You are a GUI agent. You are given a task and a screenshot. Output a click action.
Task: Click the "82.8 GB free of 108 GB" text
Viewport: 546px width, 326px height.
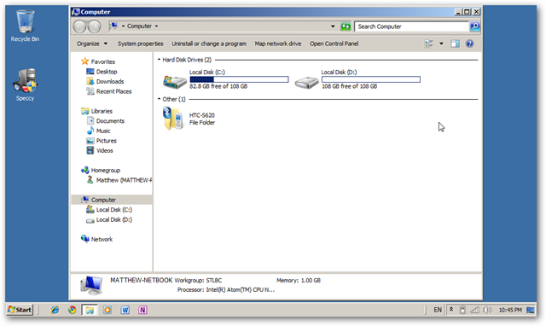point(218,86)
